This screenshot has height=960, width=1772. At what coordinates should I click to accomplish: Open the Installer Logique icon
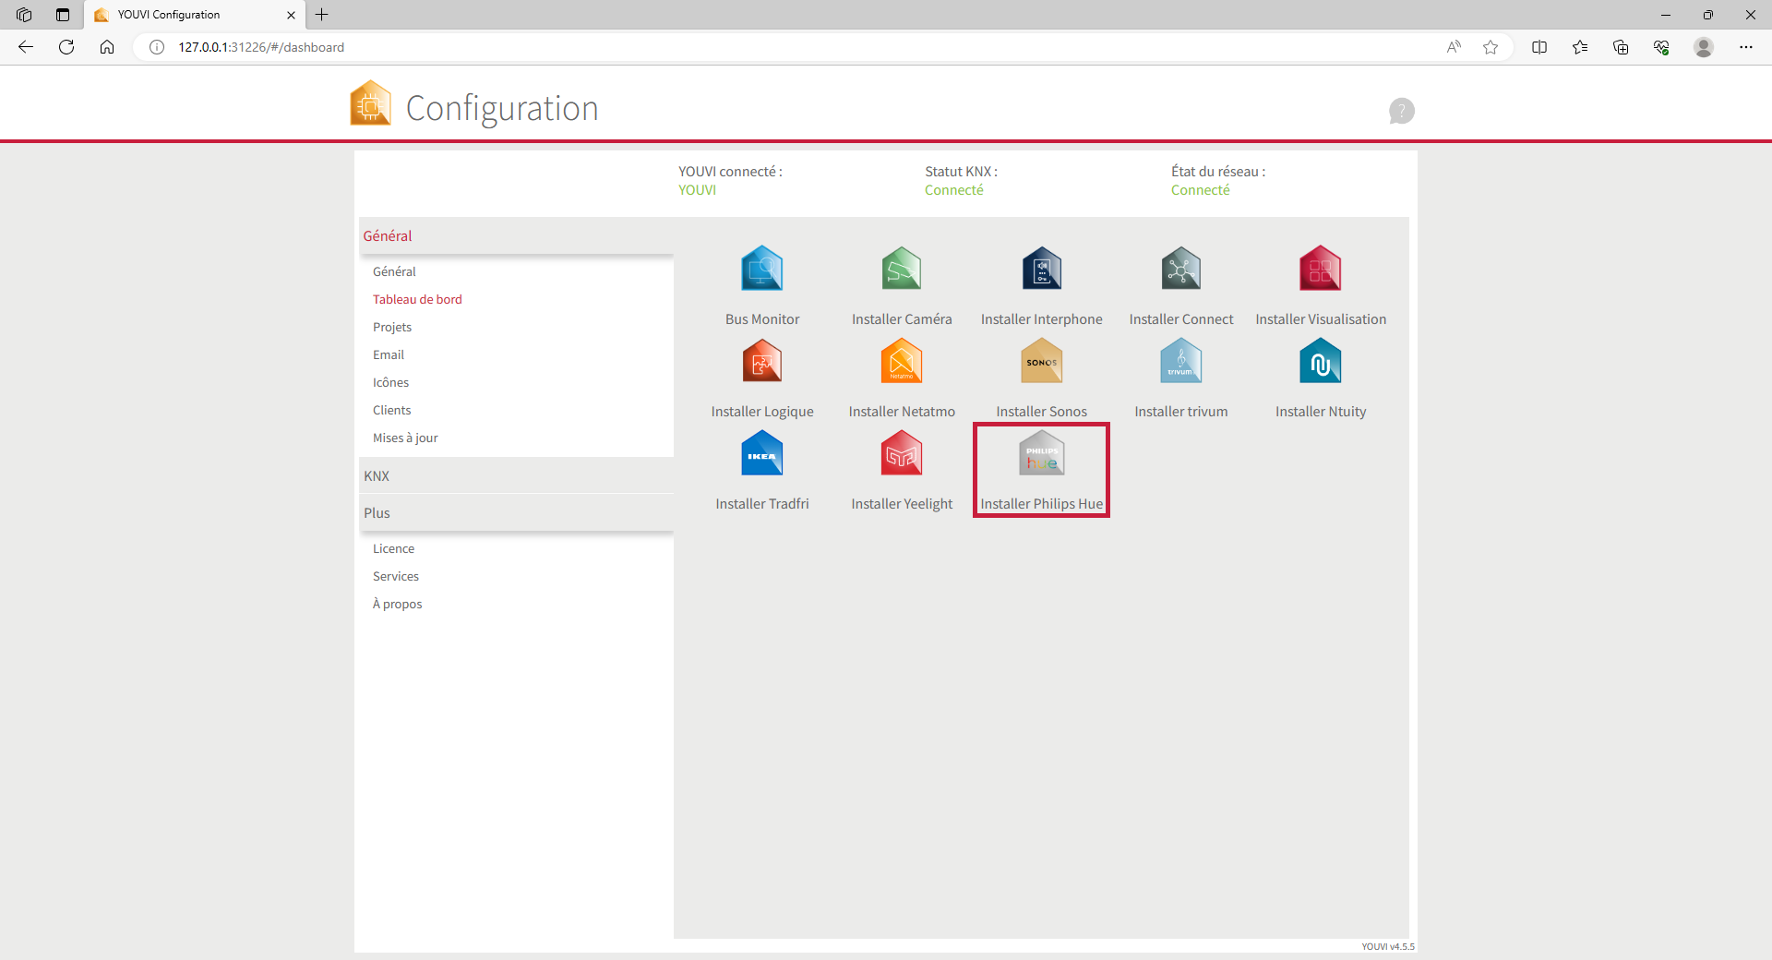[761, 362]
